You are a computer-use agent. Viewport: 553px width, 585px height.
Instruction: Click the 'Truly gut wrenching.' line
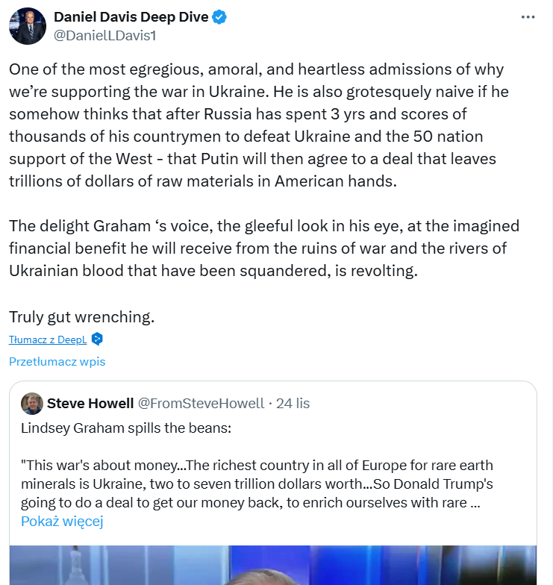pyautogui.click(x=81, y=316)
